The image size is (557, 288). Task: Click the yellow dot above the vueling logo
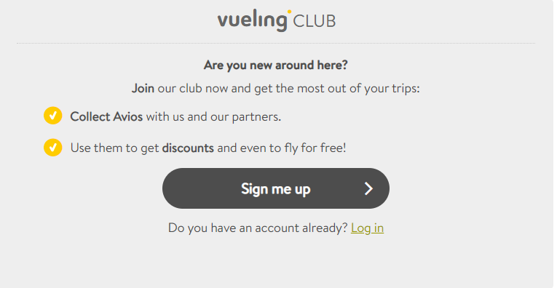(289, 12)
